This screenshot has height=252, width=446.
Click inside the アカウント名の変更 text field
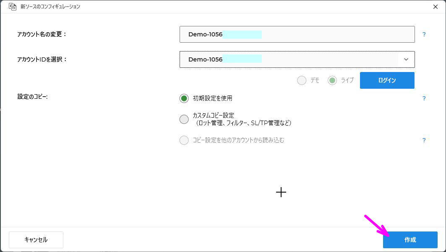point(297,34)
